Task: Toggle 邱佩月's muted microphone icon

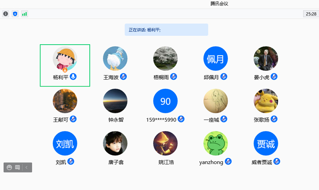Action: (x=224, y=77)
